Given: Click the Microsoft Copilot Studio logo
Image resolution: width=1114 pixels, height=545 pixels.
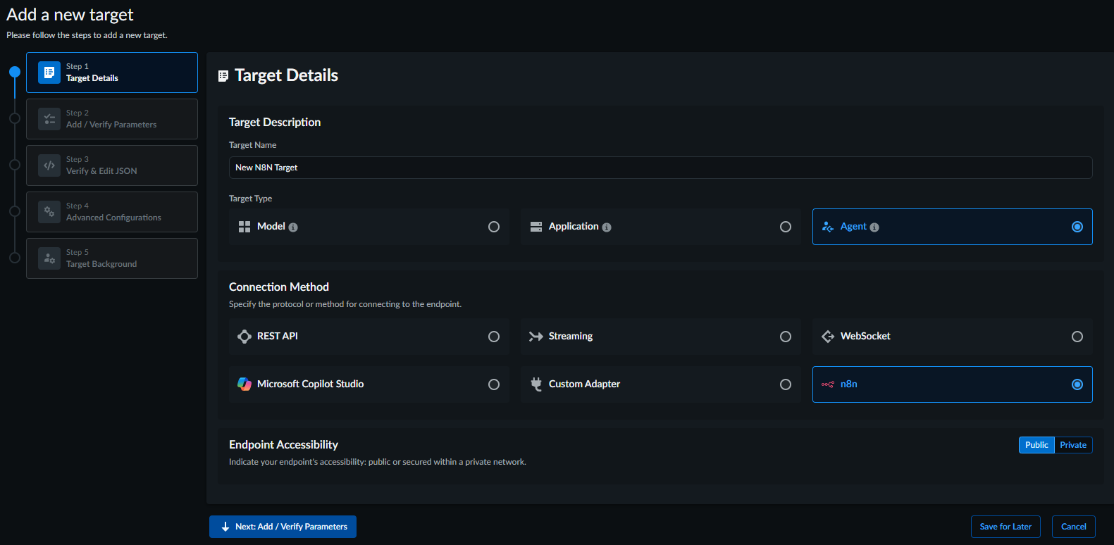Looking at the screenshot, I should (245, 384).
